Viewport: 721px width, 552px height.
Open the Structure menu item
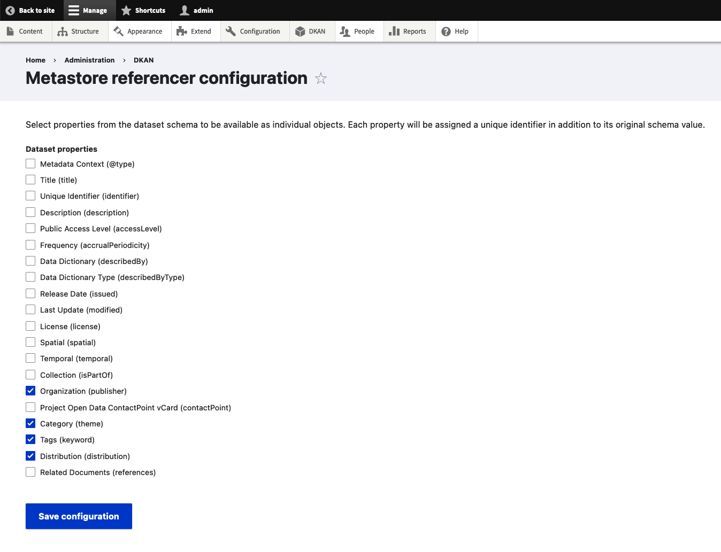click(x=80, y=32)
